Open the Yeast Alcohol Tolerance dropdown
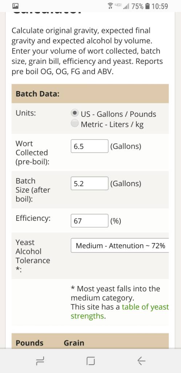Image resolution: width=181 pixels, height=373 pixels. coord(120,245)
